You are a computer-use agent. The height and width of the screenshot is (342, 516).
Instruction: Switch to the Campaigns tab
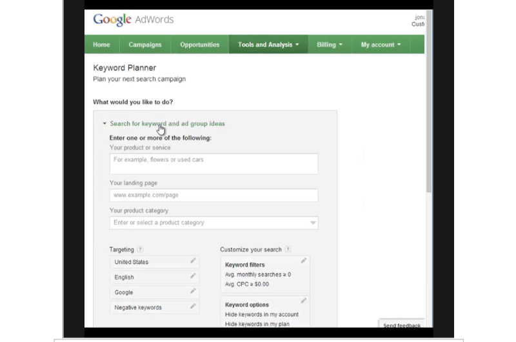tap(145, 45)
